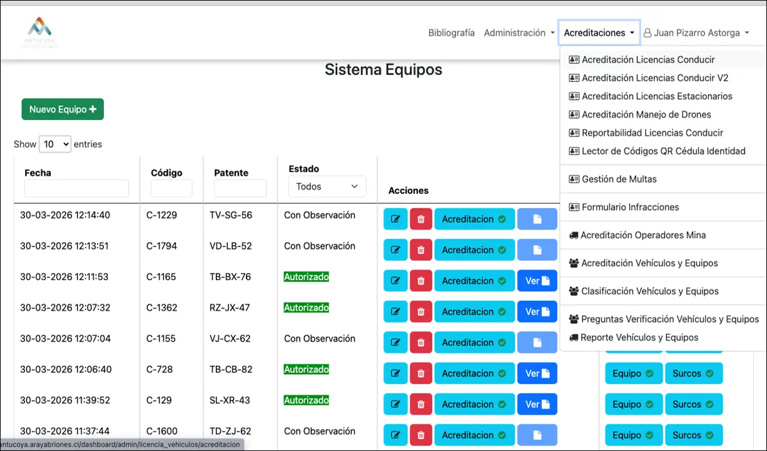Click the Nuevo Equipo button

click(63, 109)
